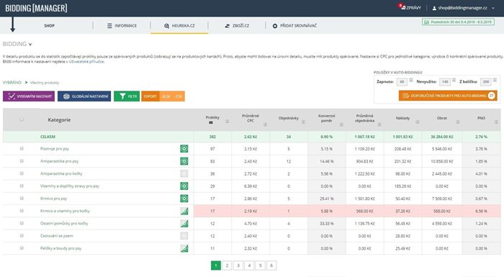Open Krmivo pro psy category link
This screenshot has width=504, height=277.
(x=53, y=199)
